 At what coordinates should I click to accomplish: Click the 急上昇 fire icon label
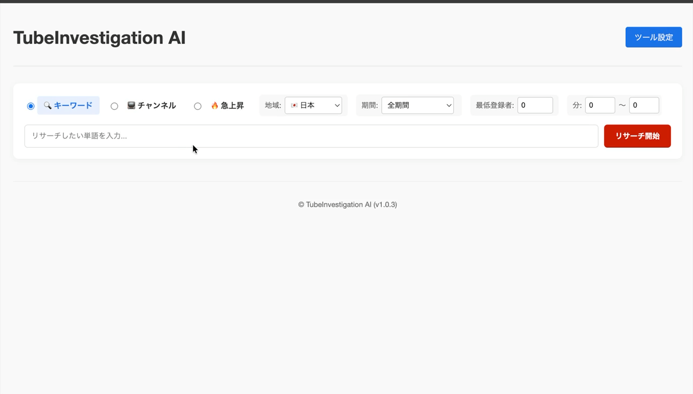coord(227,106)
